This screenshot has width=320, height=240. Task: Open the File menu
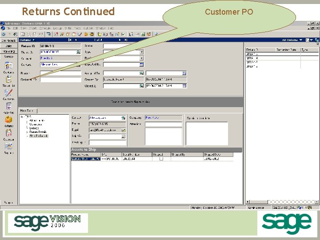click(x=8, y=28)
